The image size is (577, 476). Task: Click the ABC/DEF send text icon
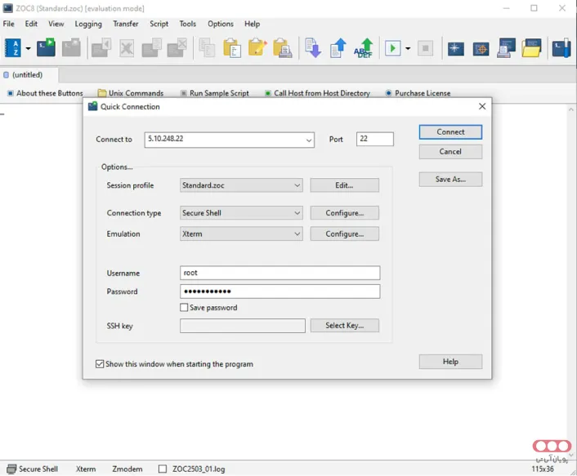[x=364, y=48]
